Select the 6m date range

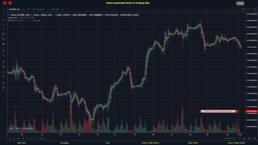point(18,138)
